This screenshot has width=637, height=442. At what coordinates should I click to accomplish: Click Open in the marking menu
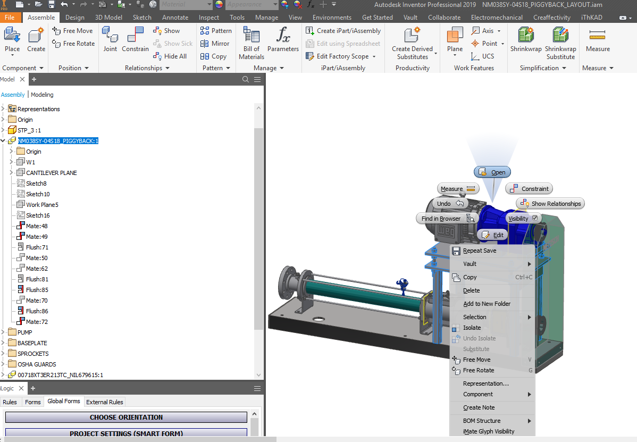[492, 172]
